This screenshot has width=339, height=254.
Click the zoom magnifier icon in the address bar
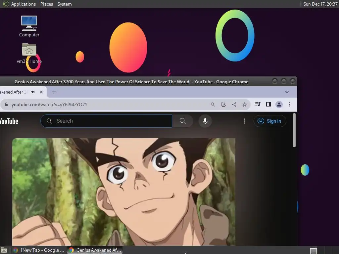point(213,105)
